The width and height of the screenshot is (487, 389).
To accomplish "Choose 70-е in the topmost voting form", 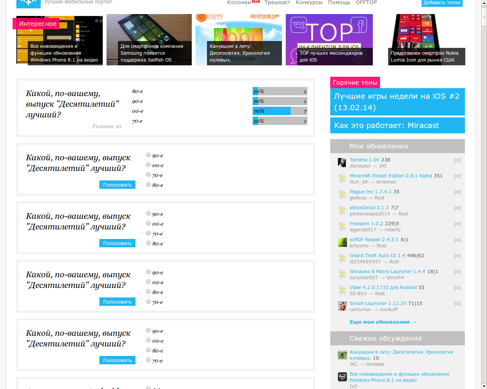I will 148,174.
